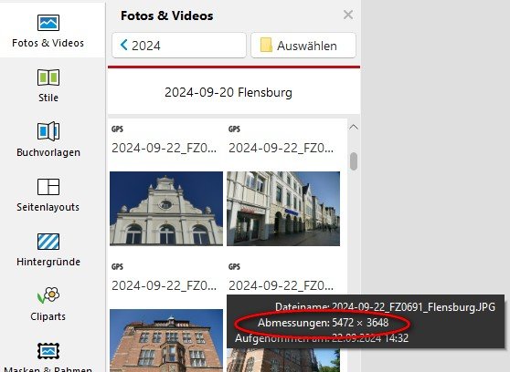Go back to the 2024 folder
The width and height of the screenshot is (510, 372).
coord(179,46)
